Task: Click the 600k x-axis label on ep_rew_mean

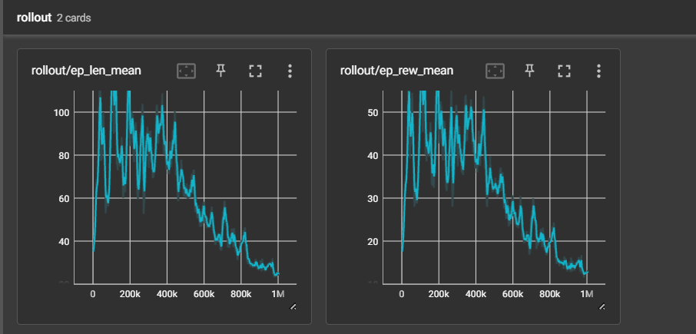Action: (x=512, y=293)
